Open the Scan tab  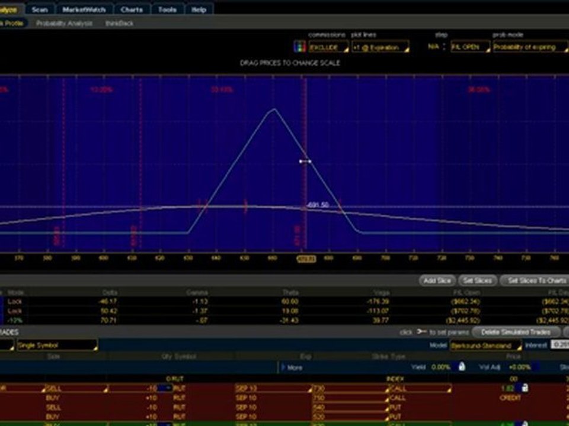(40, 9)
